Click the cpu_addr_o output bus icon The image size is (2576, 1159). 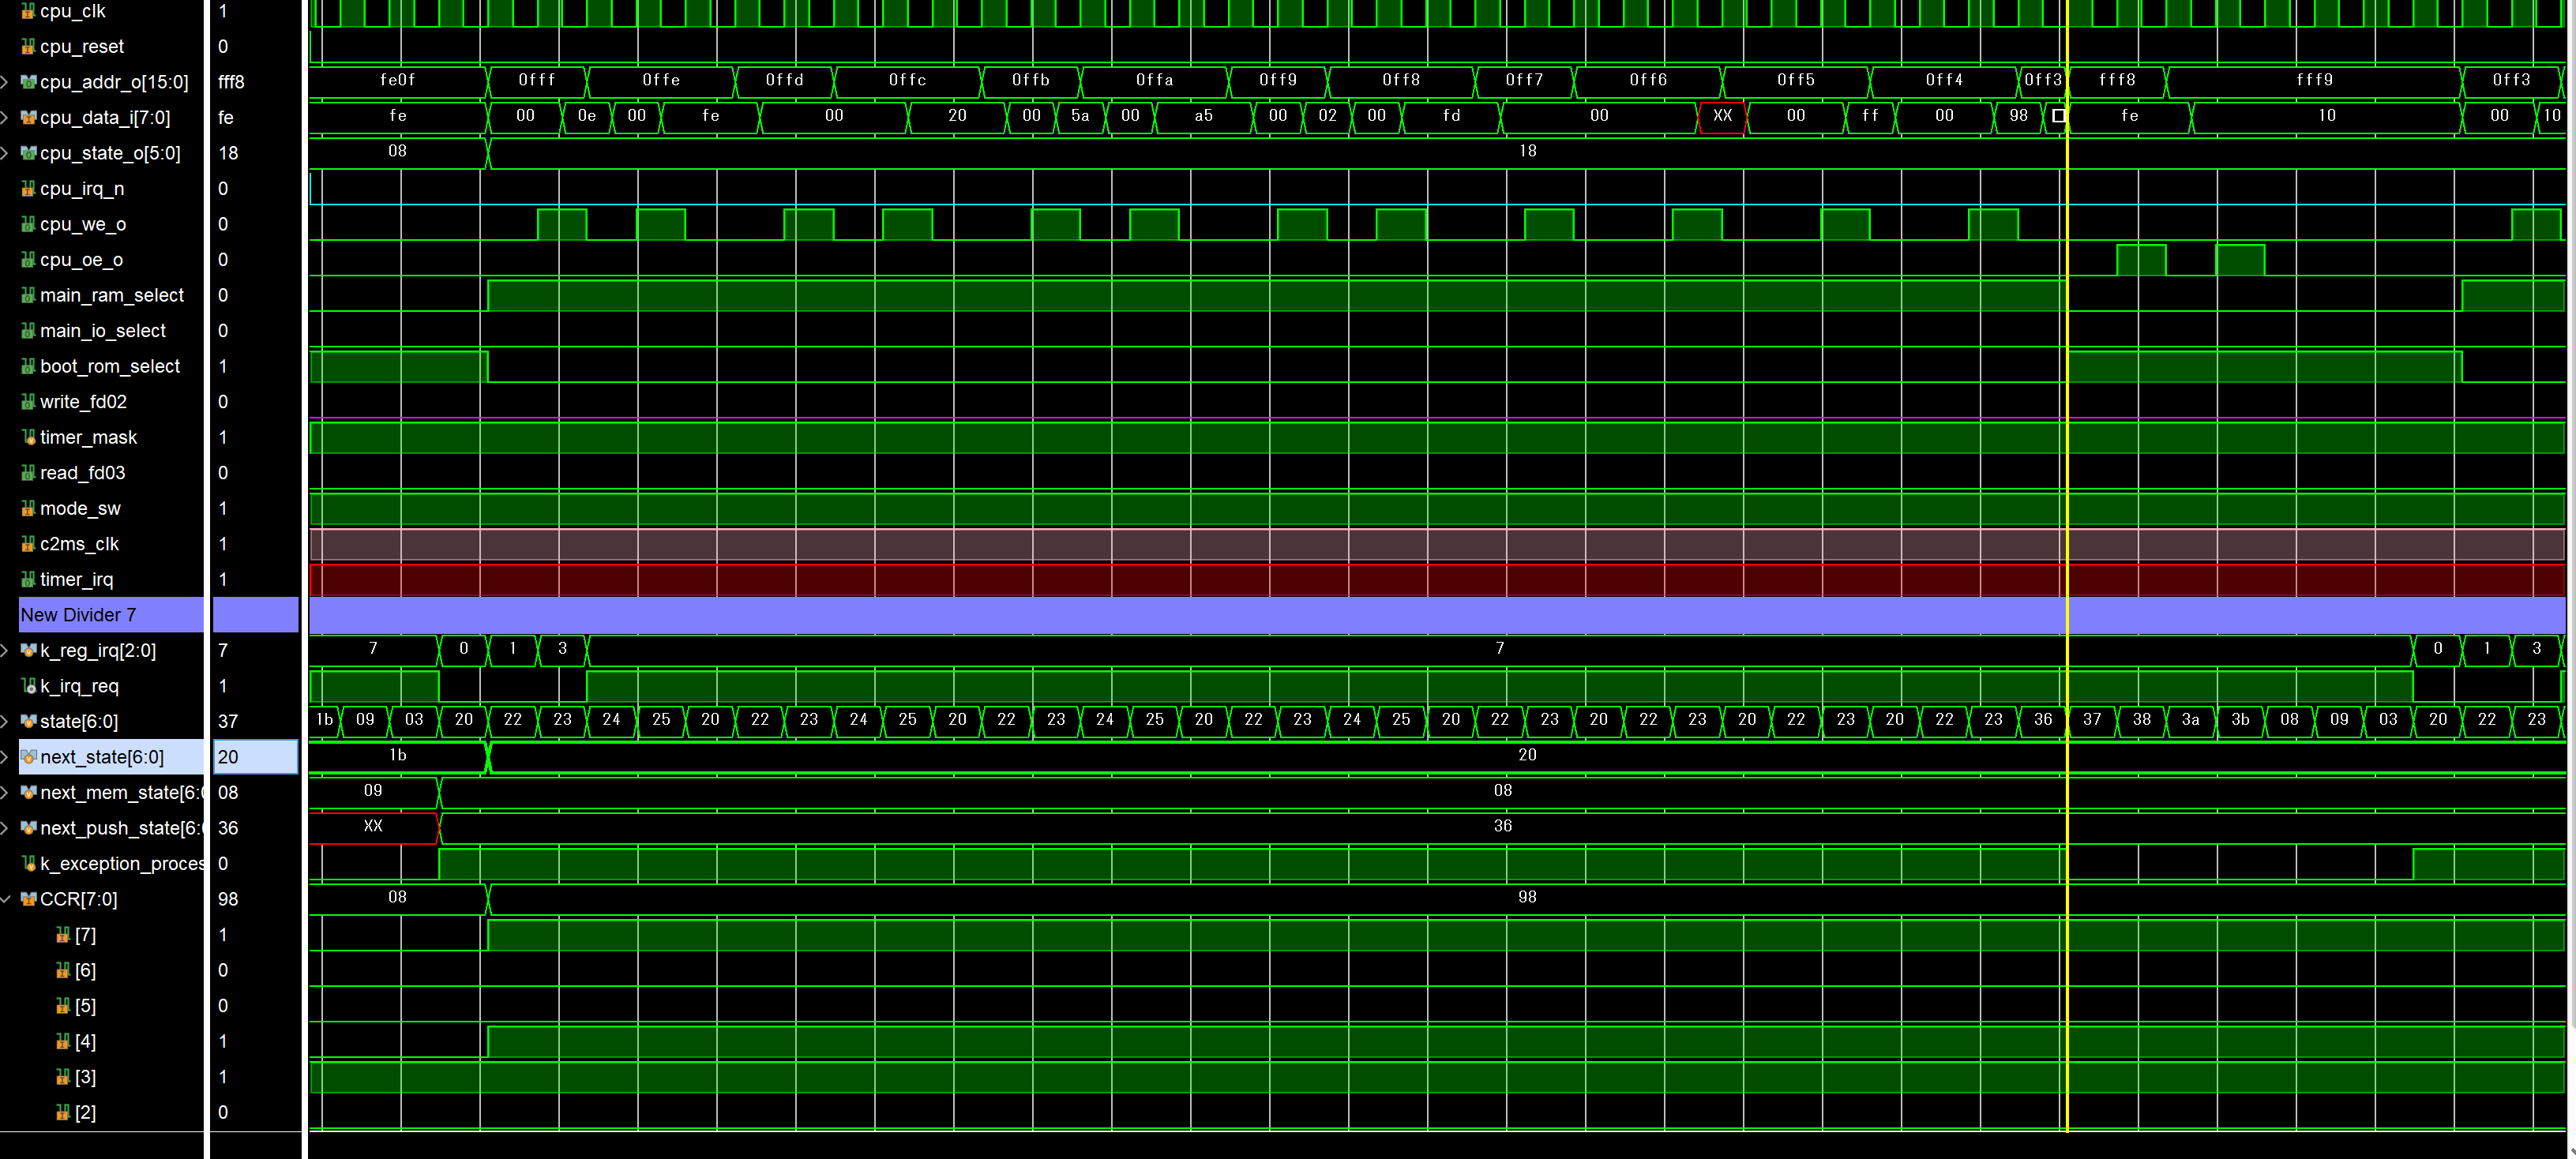coord(28,82)
